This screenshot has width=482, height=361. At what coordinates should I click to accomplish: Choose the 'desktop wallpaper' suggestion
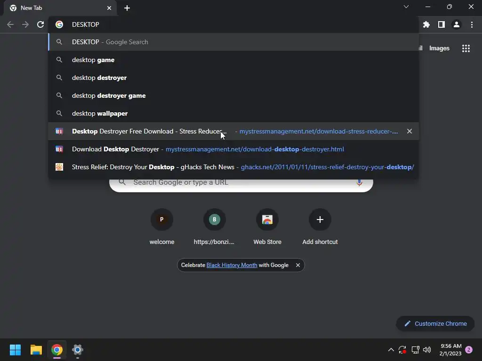click(233, 113)
